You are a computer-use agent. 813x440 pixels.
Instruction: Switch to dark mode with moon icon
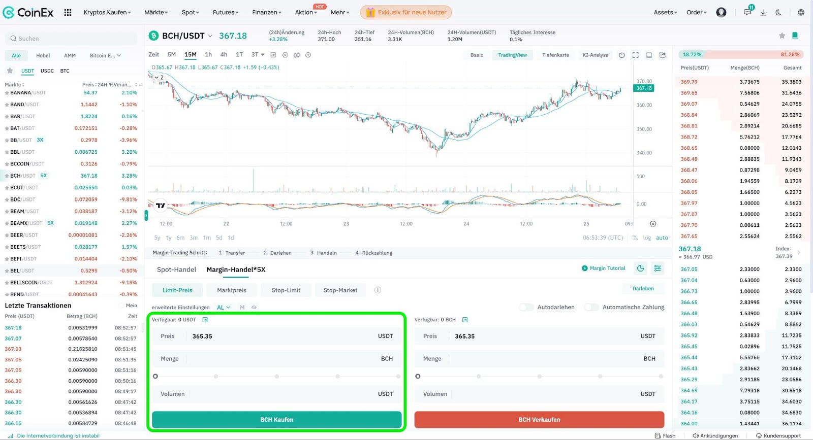[x=778, y=12]
